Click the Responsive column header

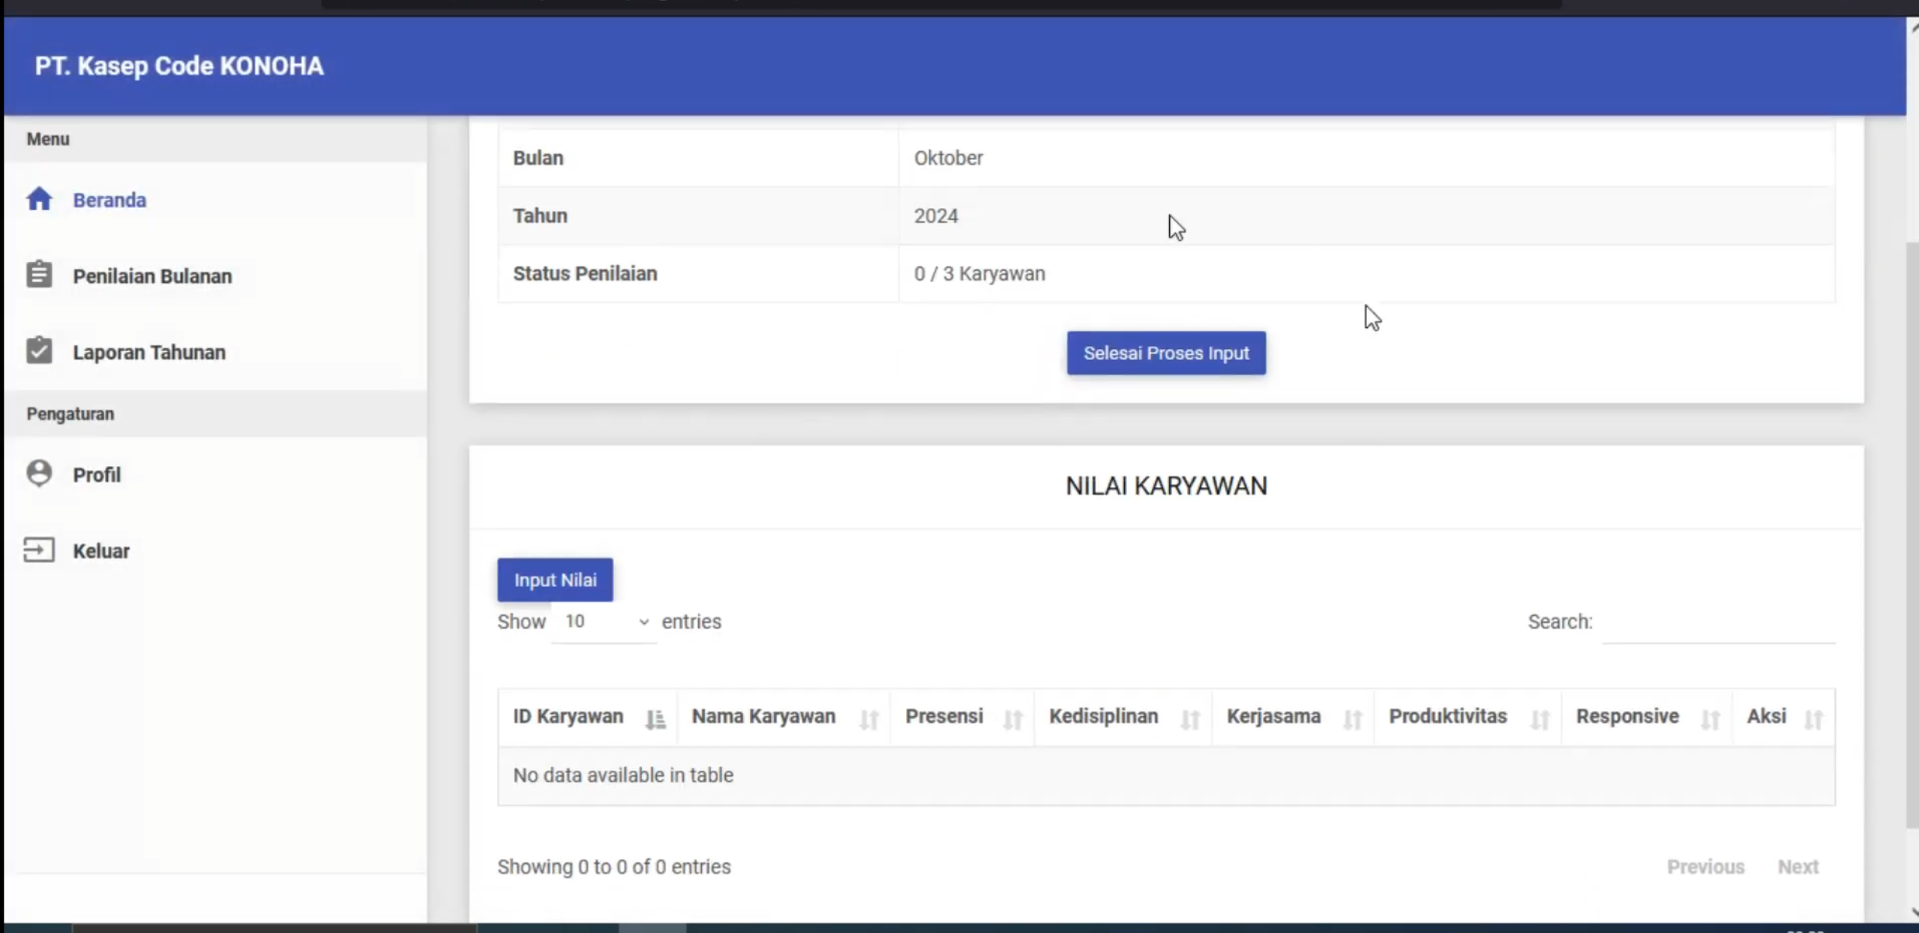point(1647,717)
